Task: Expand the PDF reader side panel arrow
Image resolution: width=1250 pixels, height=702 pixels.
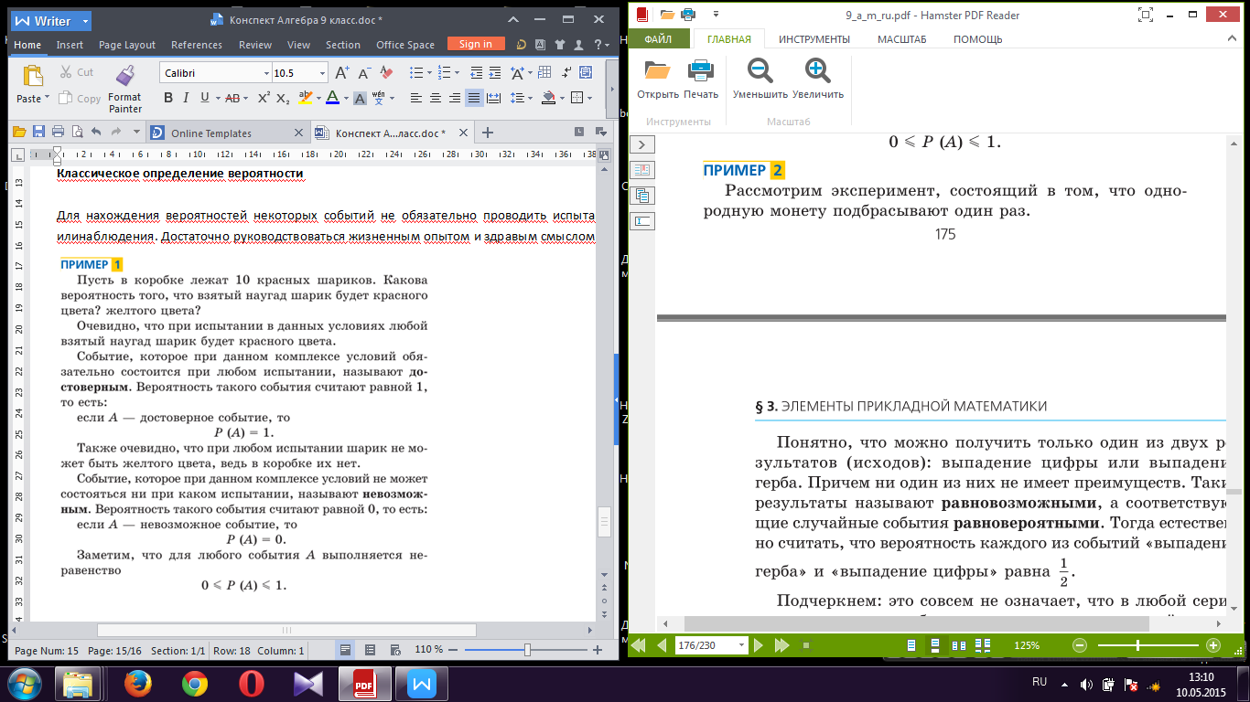Action: point(643,144)
